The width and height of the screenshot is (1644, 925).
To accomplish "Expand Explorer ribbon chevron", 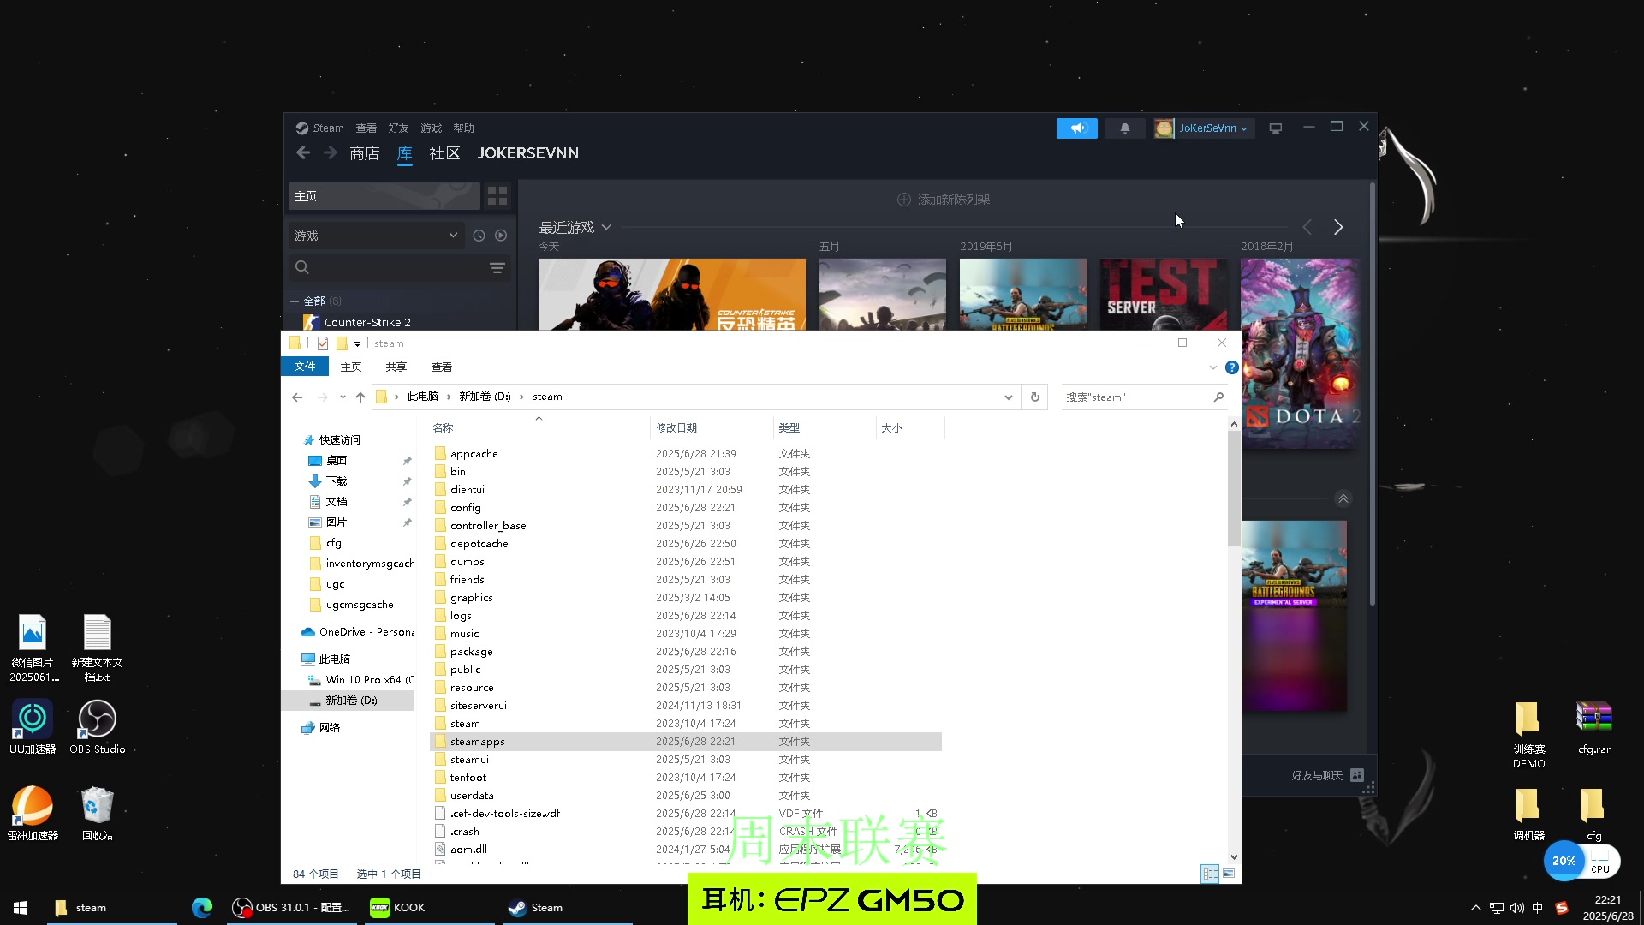I will pyautogui.click(x=1212, y=367).
